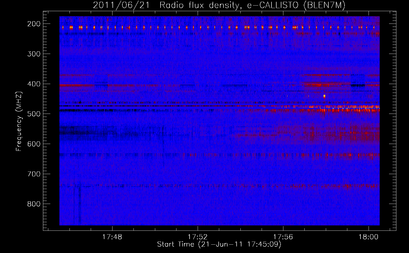409x253 pixels.
Task: Click the bright yellow-red burst near 440 MHz
Action: [324, 96]
